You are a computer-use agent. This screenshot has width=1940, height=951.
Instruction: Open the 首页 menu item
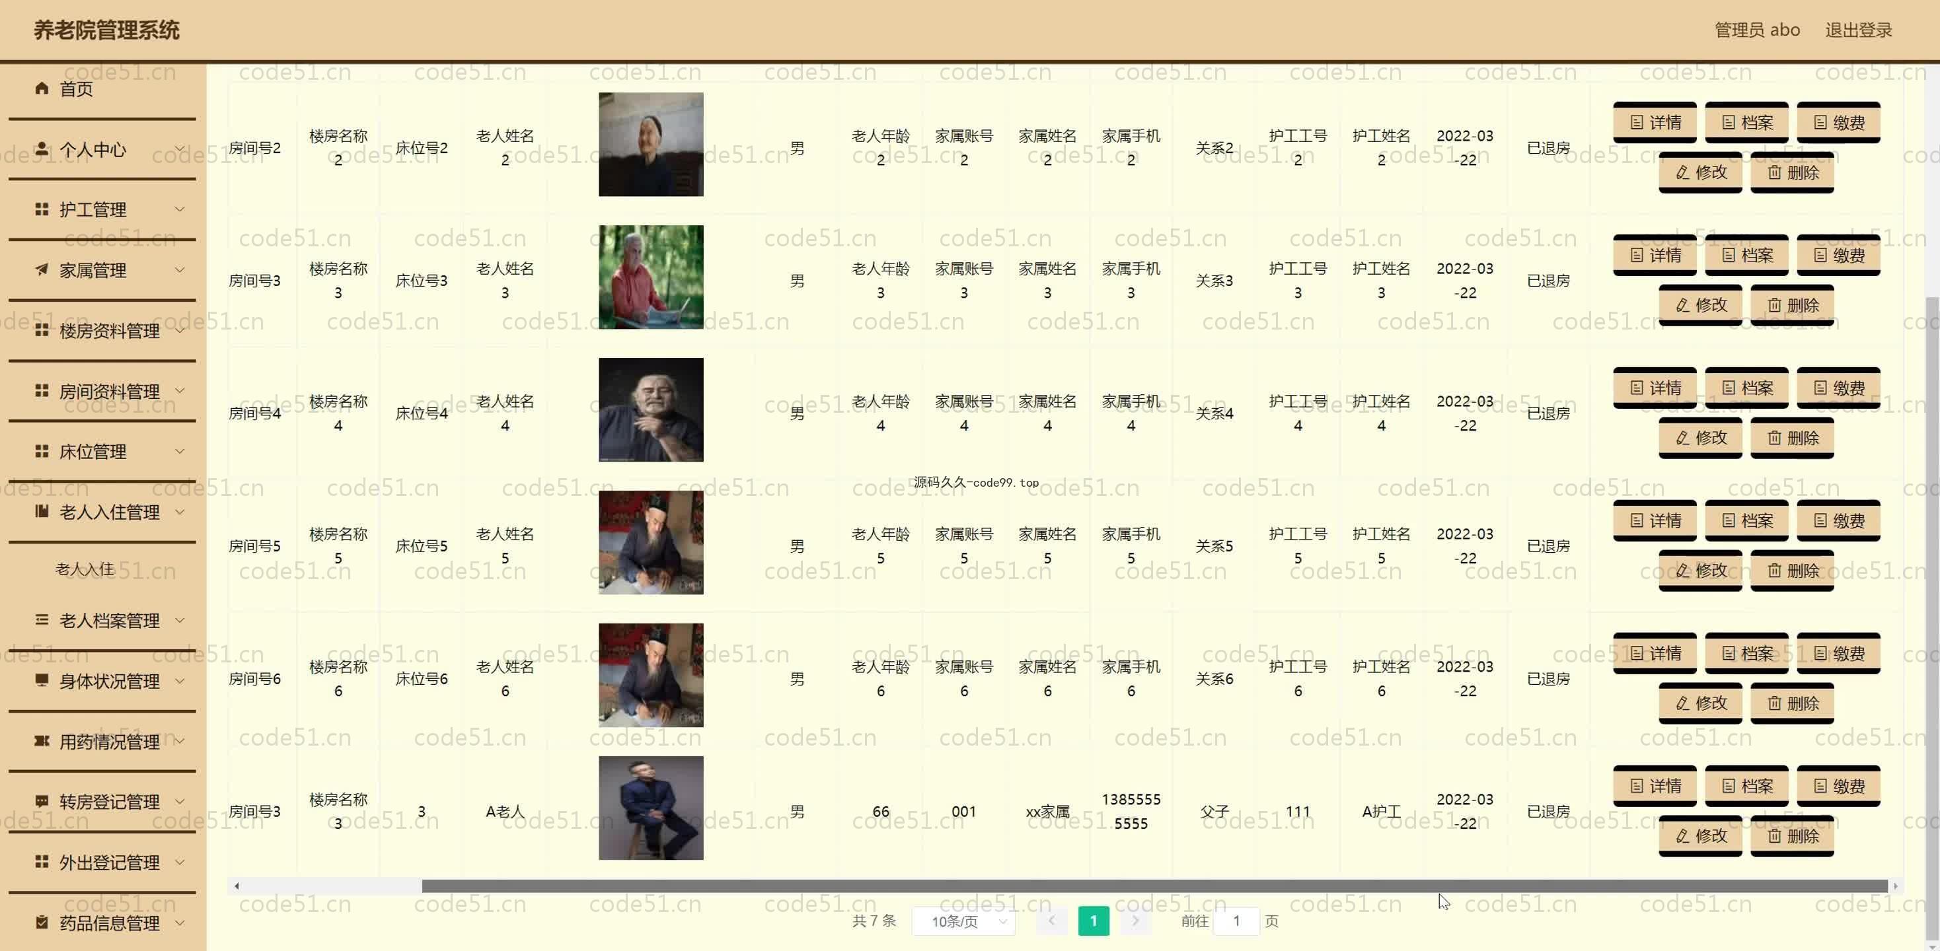click(x=102, y=89)
